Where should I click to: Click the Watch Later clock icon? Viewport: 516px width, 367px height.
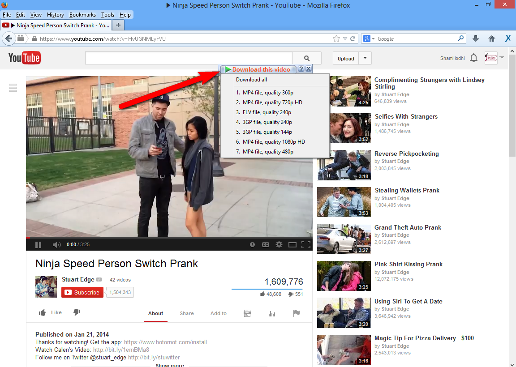click(x=252, y=244)
